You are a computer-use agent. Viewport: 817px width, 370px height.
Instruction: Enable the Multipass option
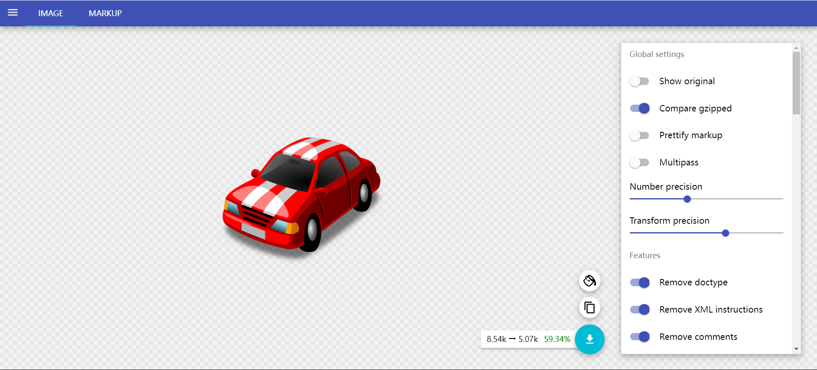click(639, 162)
